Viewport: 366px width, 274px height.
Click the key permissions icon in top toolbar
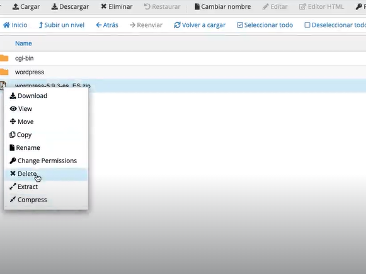pyautogui.click(x=358, y=6)
